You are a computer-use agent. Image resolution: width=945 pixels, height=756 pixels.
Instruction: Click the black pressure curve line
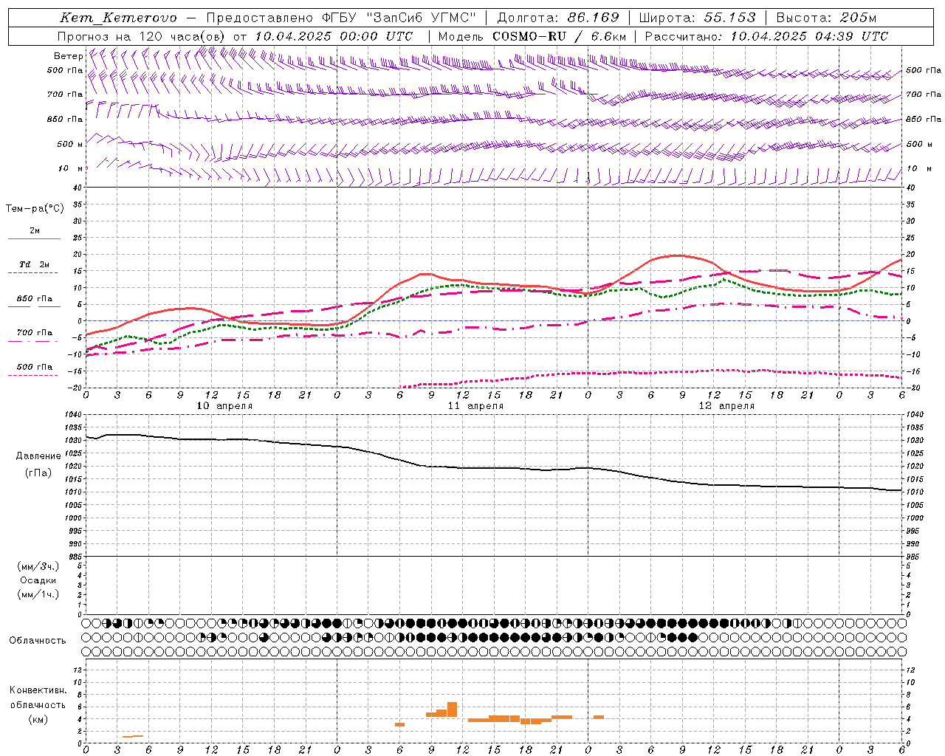coord(494,468)
